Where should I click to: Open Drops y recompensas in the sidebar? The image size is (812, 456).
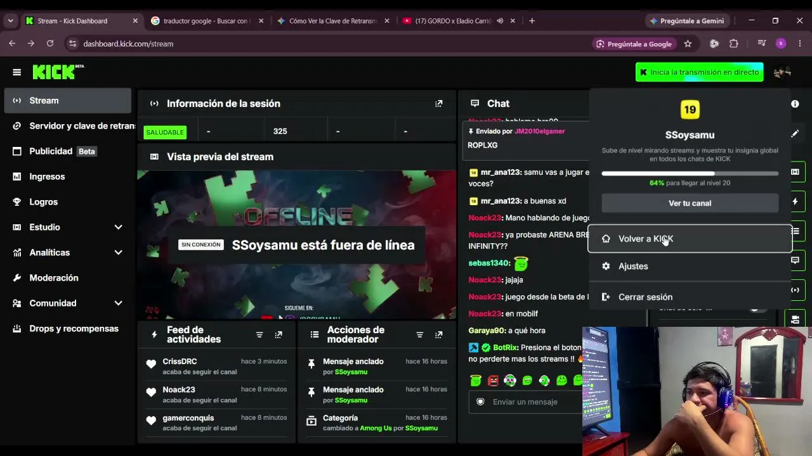[68, 329]
